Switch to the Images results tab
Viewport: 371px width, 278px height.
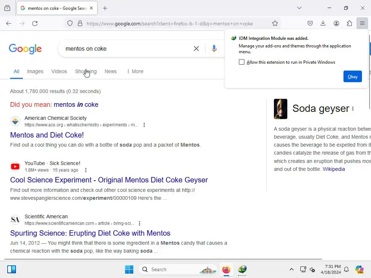(x=35, y=71)
